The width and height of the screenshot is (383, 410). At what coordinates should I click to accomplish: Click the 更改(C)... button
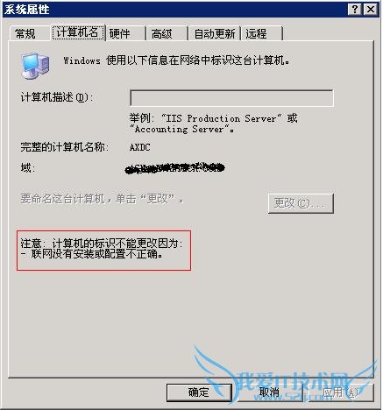pyautogui.click(x=301, y=203)
